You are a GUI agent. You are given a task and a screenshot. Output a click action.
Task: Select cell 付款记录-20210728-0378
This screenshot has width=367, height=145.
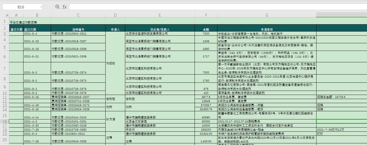(x=78, y=93)
